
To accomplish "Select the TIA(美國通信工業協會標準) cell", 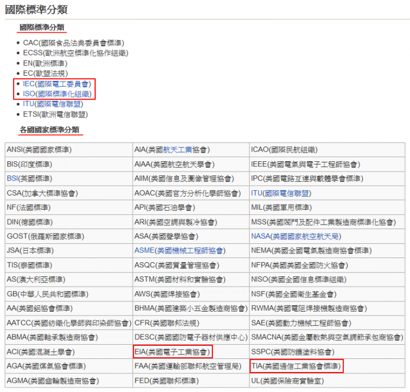I will click(327, 366).
